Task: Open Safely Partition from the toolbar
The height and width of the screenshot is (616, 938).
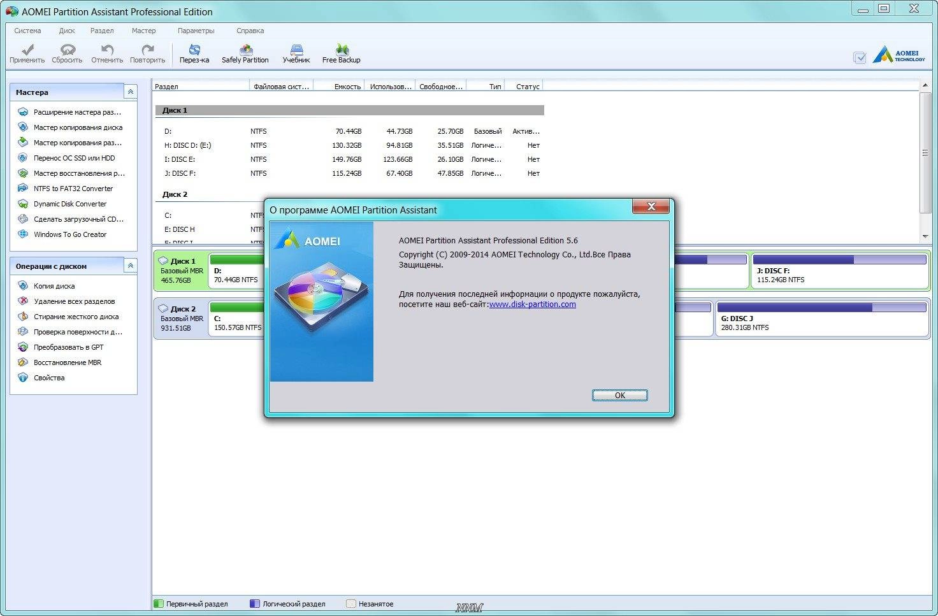Action: point(245,54)
